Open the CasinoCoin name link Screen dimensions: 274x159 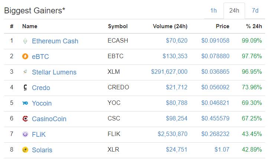[49, 119]
